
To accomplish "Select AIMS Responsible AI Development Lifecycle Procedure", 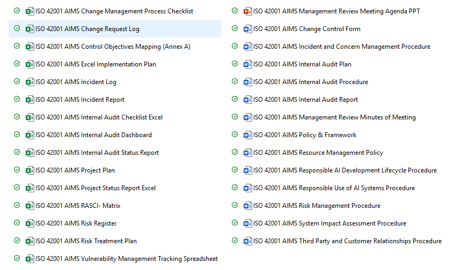I will (x=344, y=170).
